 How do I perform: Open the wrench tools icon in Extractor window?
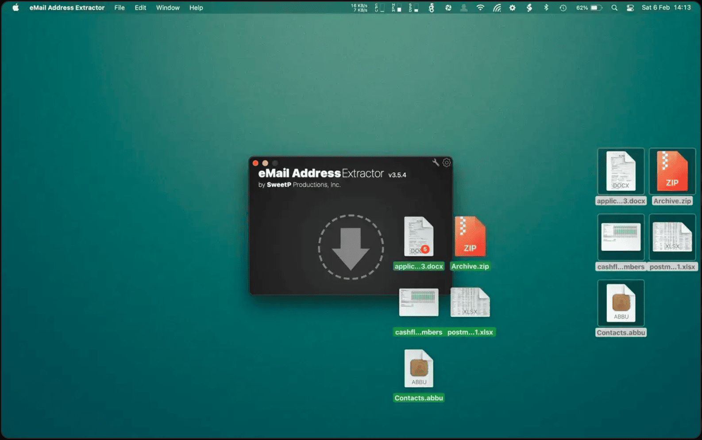(436, 162)
